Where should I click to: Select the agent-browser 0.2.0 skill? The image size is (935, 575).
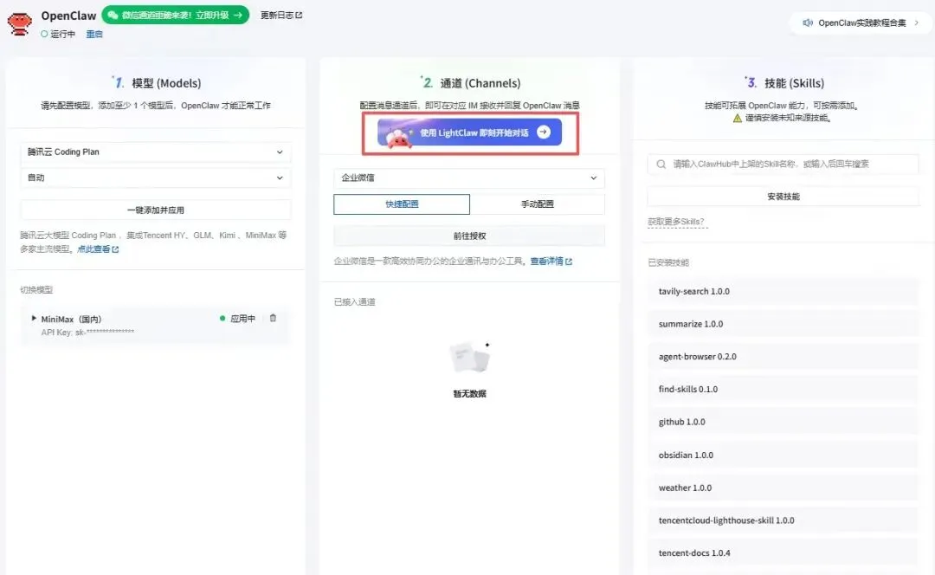coord(783,357)
